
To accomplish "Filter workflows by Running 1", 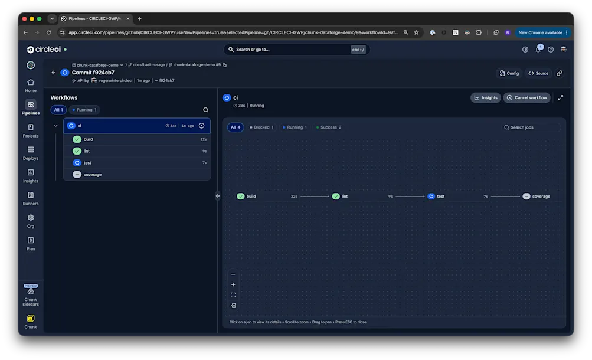I will pyautogui.click(x=84, y=110).
